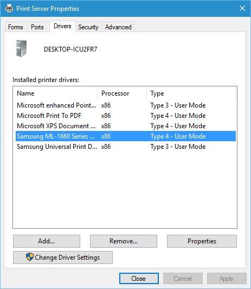Click the Processor column header
Screen dimensions: 251x289
(x=123, y=93)
